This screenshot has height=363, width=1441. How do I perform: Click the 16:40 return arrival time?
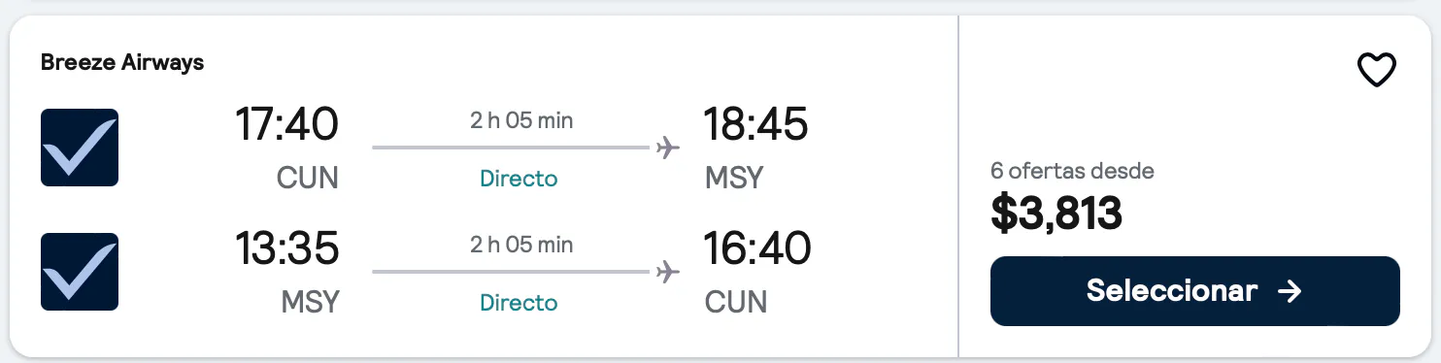[756, 248]
